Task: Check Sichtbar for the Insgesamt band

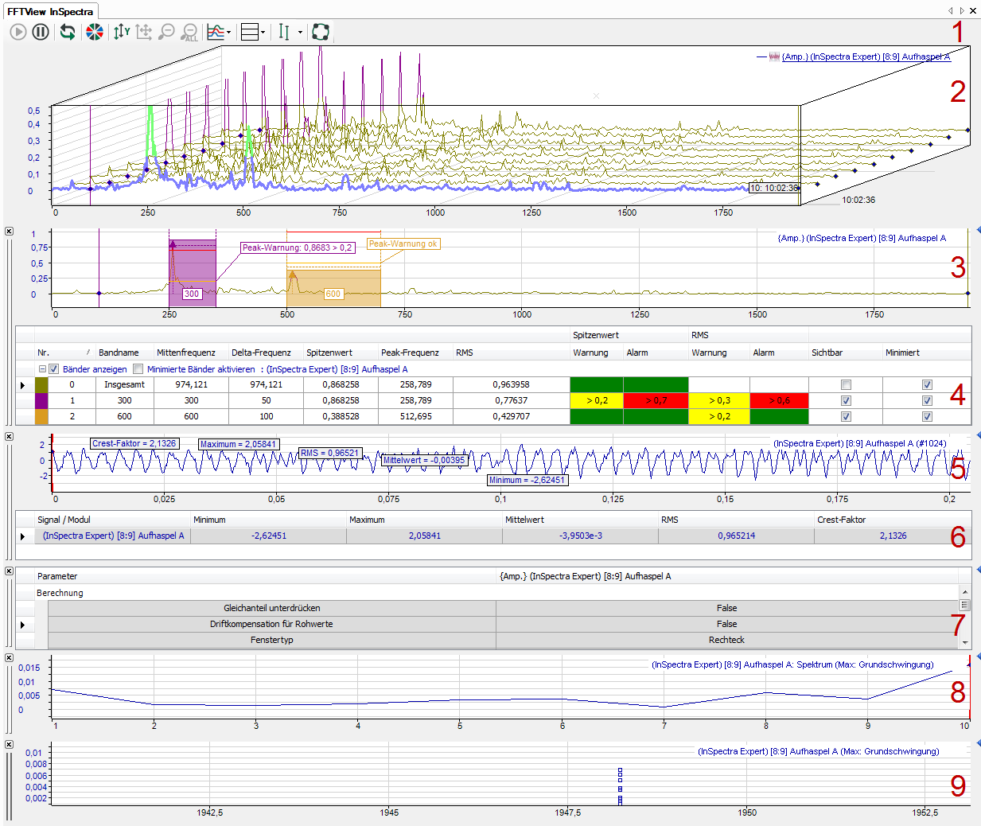Action: [846, 385]
